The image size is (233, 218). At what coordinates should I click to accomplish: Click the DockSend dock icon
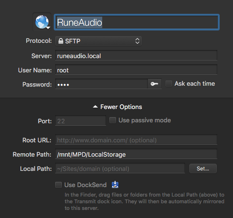pos(115,185)
